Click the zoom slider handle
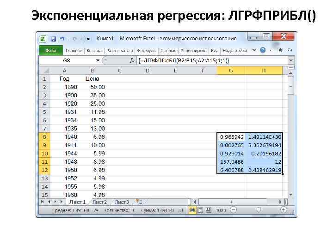333x249 pixels. point(258,210)
